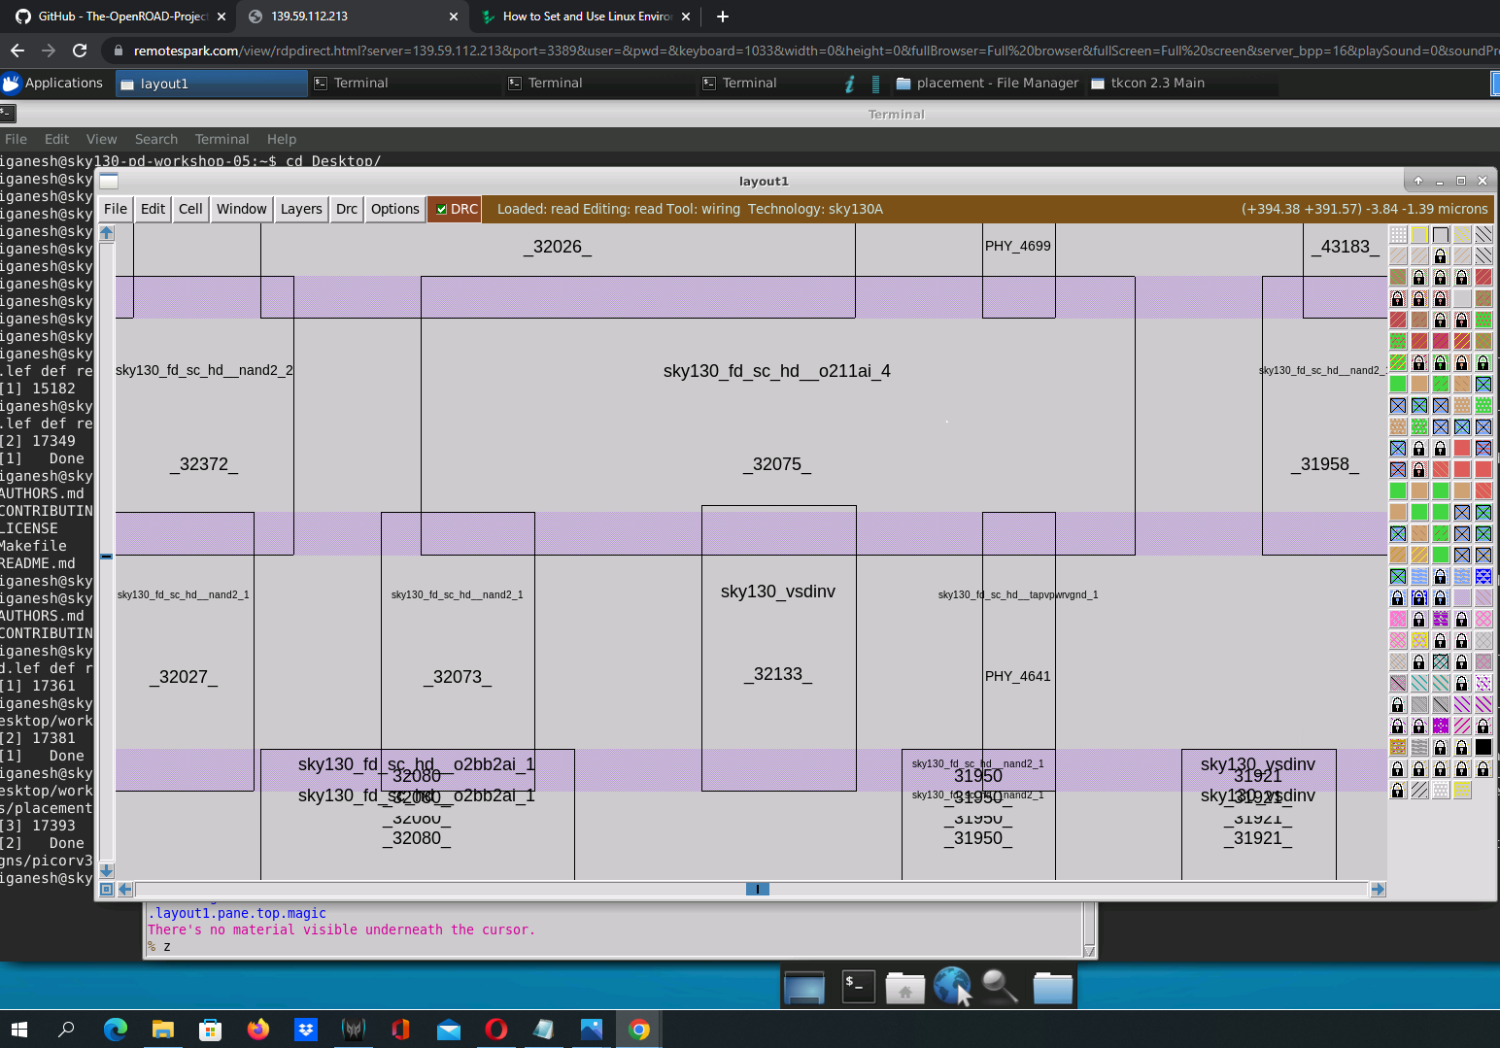
Task: Click the scroll-up arrow on the layout scrollbar
Action: pos(106,231)
